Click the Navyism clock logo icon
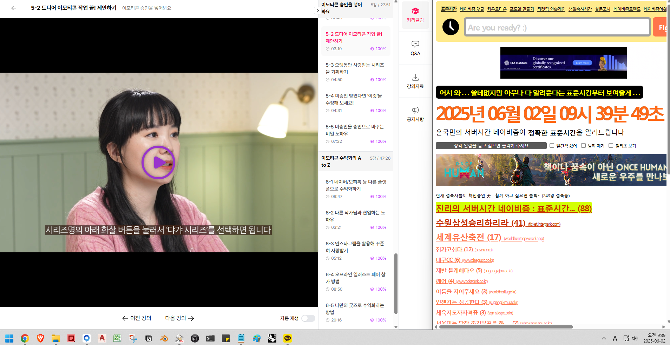 (451, 27)
